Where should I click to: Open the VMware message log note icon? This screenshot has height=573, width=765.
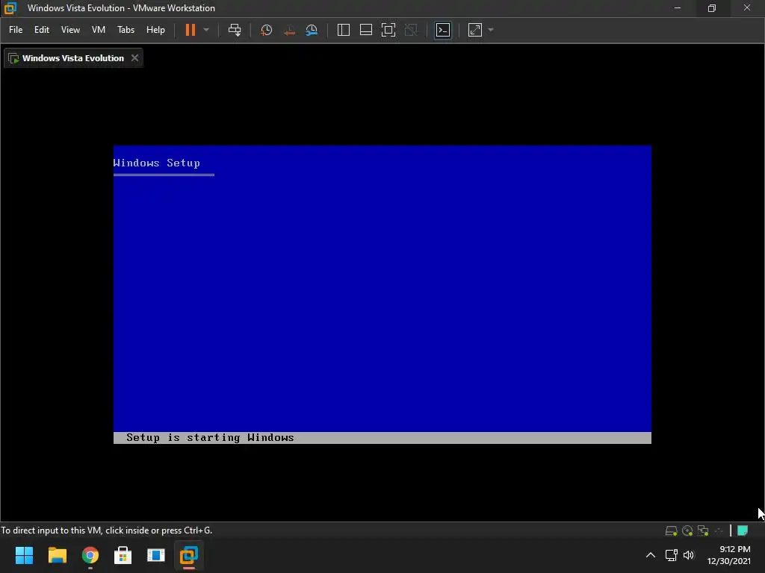(743, 530)
